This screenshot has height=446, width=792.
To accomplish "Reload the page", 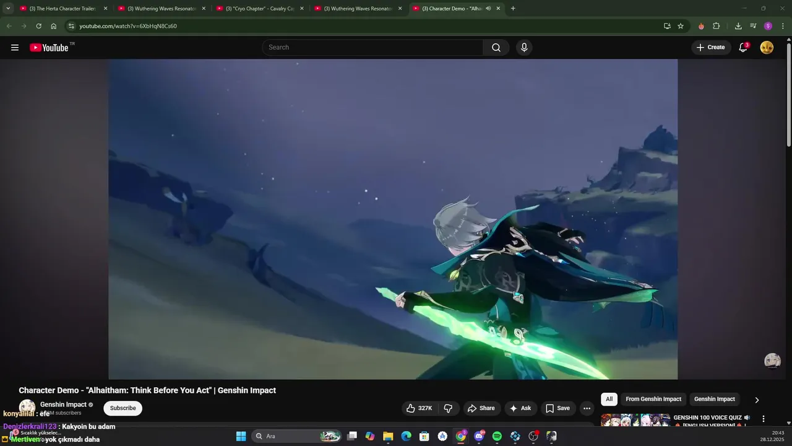I will point(38,26).
